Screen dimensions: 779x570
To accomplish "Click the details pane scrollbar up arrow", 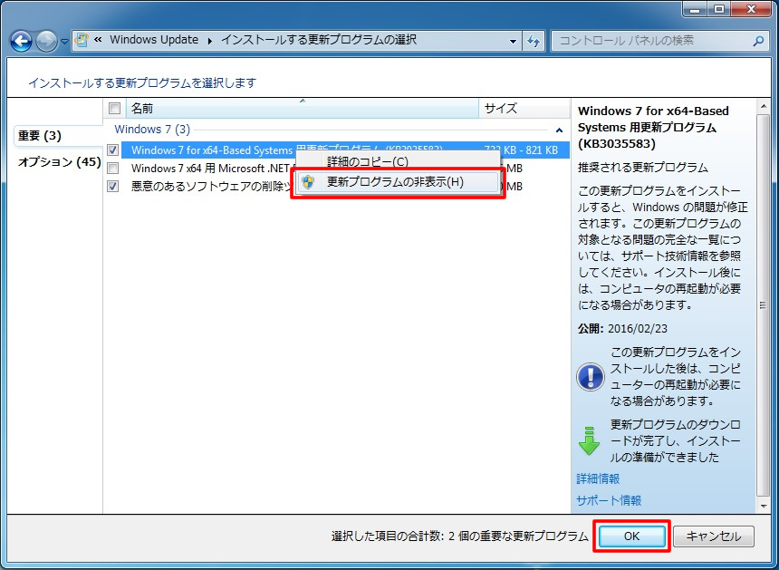I will tap(763, 106).
